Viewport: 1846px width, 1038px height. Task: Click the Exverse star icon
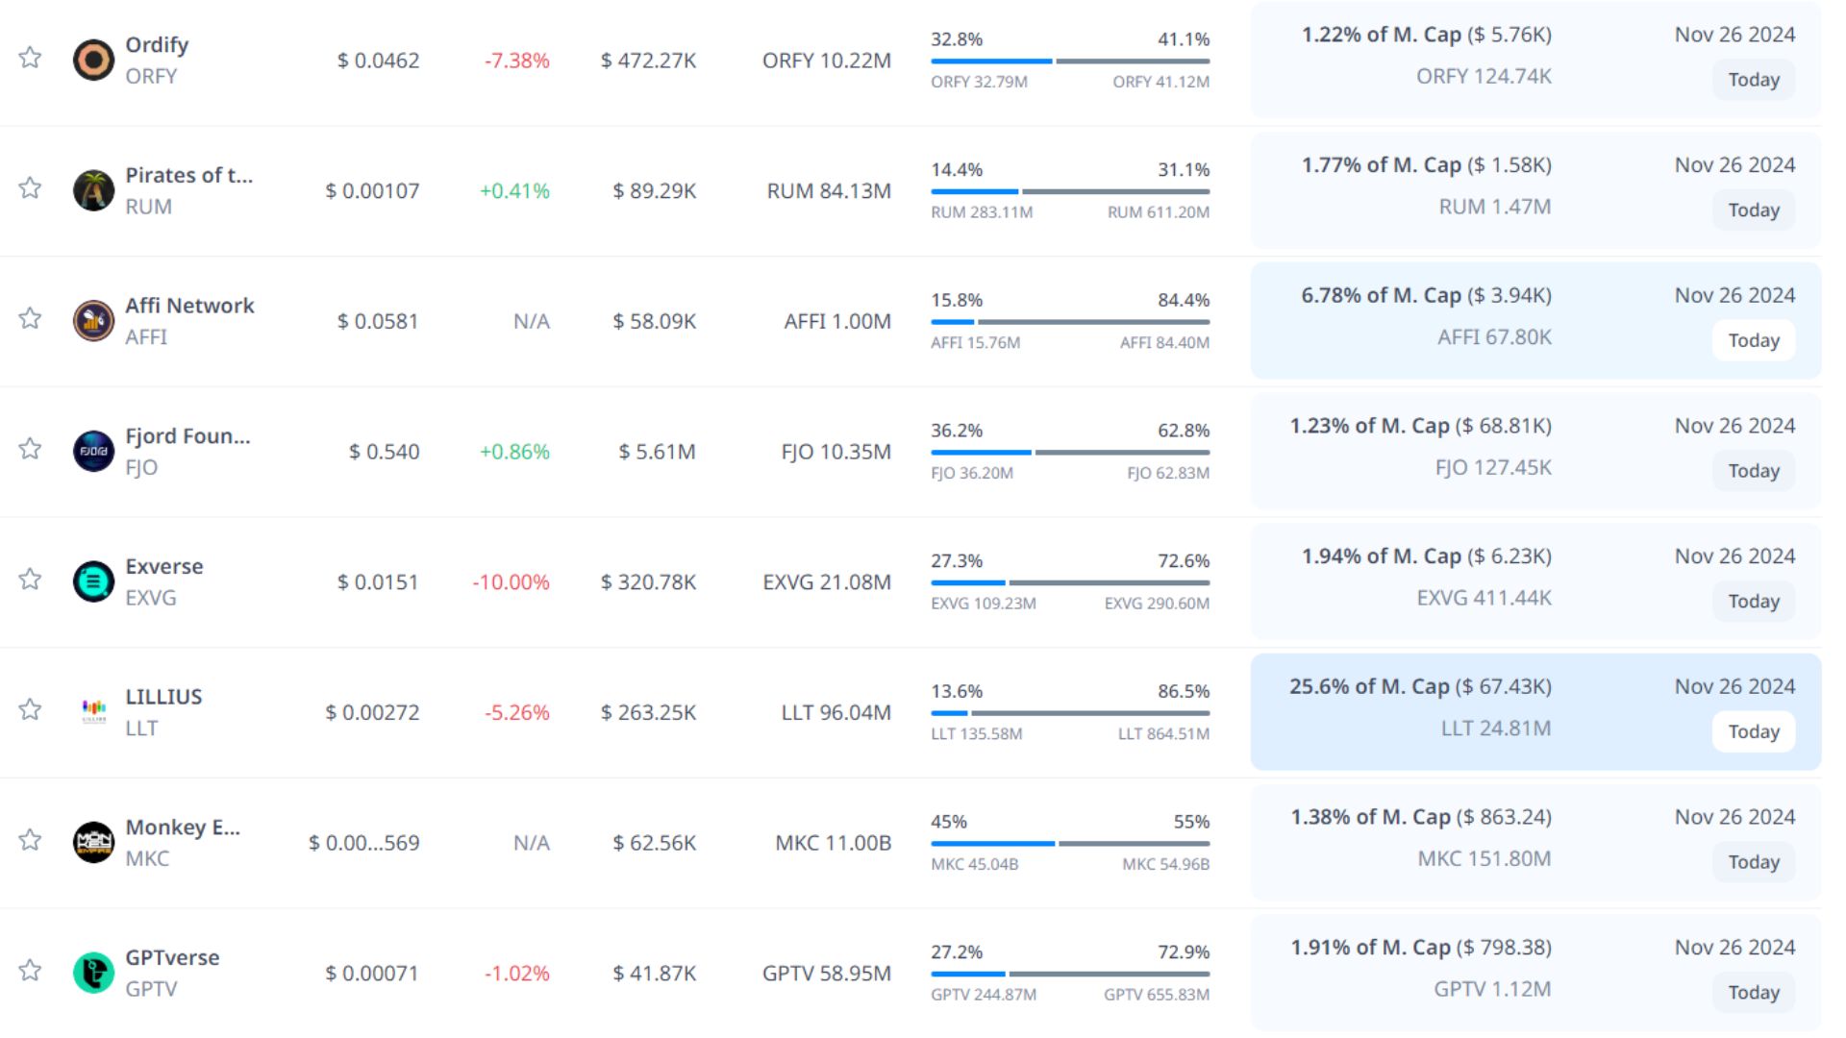pos(30,579)
